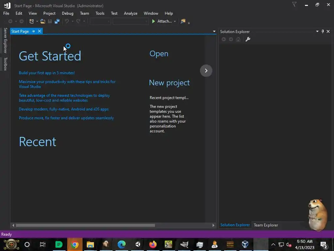Click the Open File toolbar icon
Image resolution: width=334 pixels, height=251 pixels.
pyautogui.click(x=43, y=21)
